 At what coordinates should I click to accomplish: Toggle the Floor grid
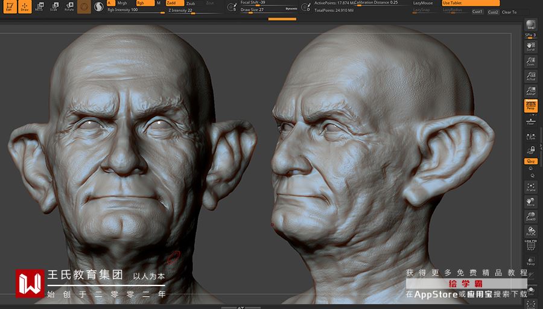530,121
